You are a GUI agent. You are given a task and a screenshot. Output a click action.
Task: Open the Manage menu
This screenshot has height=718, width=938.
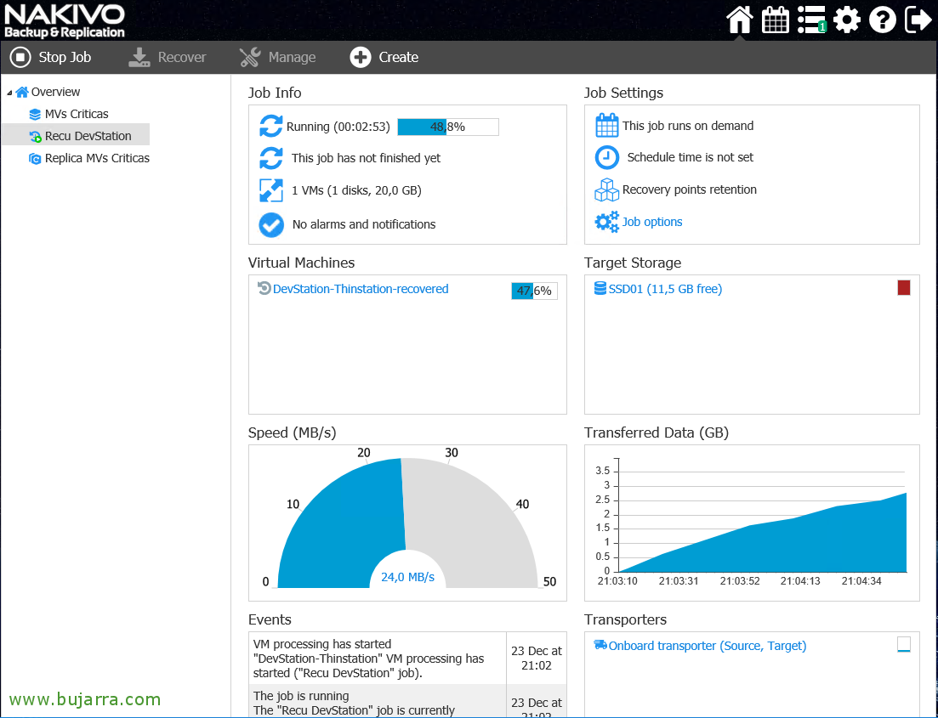pyautogui.click(x=277, y=58)
